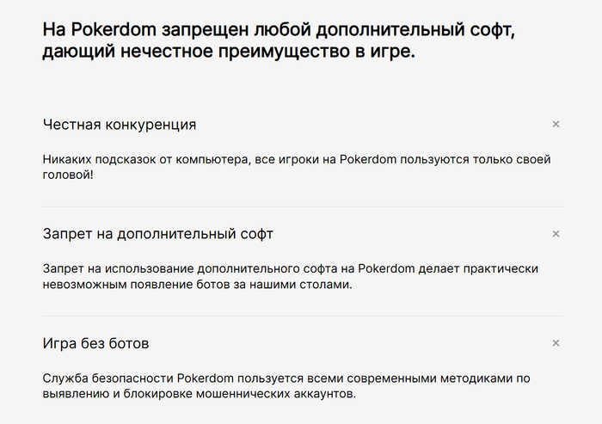Image resolution: width=602 pixels, height=424 pixels.
Task: Click the divider line below the "головой!" paragraph
Action: (304, 206)
